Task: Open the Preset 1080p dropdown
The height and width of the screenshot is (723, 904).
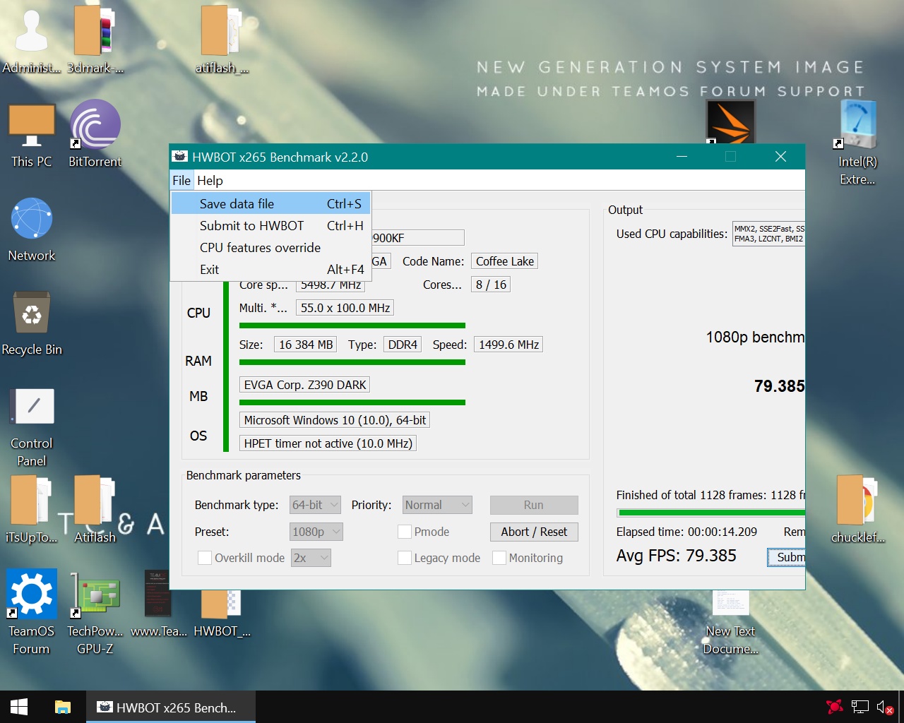Action: click(x=316, y=532)
